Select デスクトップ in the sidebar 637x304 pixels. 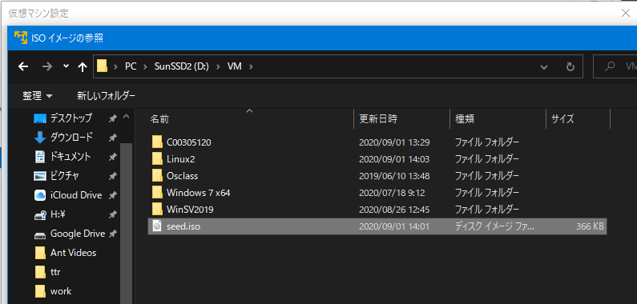pos(71,118)
